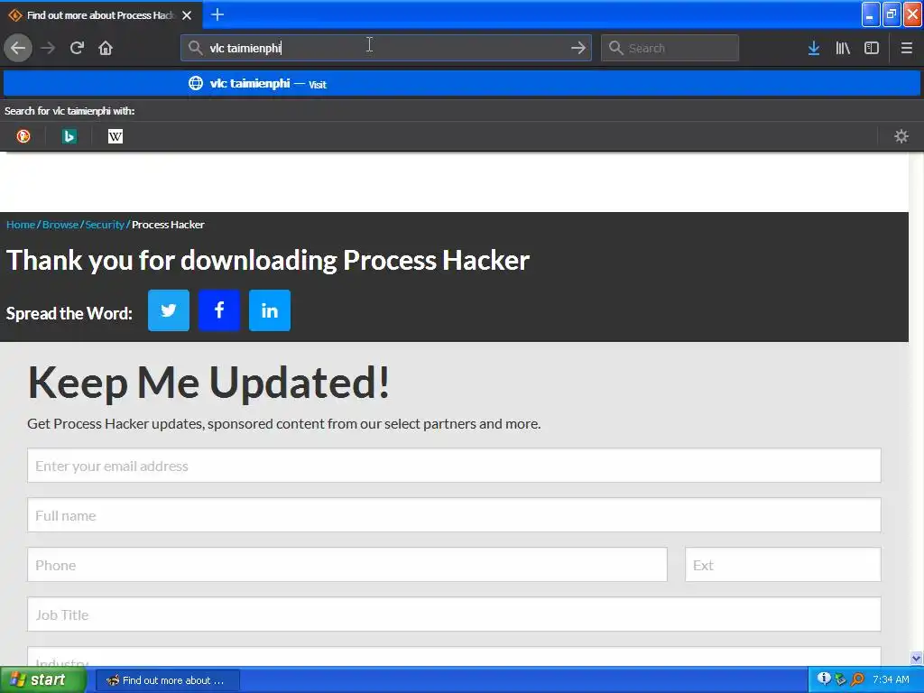This screenshot has height=693, width=924.
Task: Follow the Browse breadcrumb link
Action: (60, 225)
